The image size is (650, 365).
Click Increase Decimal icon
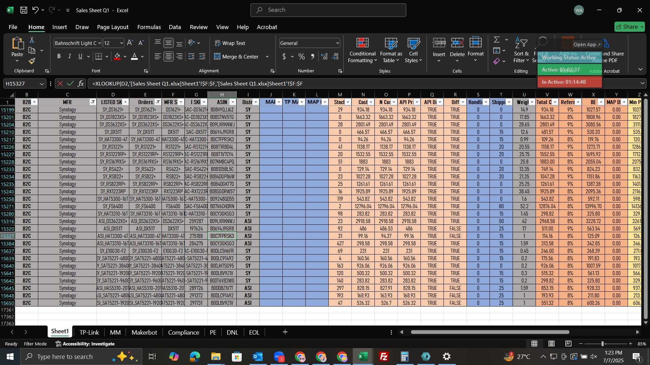(x=324, y=56)
